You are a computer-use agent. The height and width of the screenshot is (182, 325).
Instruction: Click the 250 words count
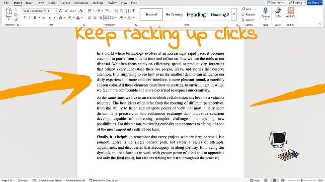click(x=23, y=181)
